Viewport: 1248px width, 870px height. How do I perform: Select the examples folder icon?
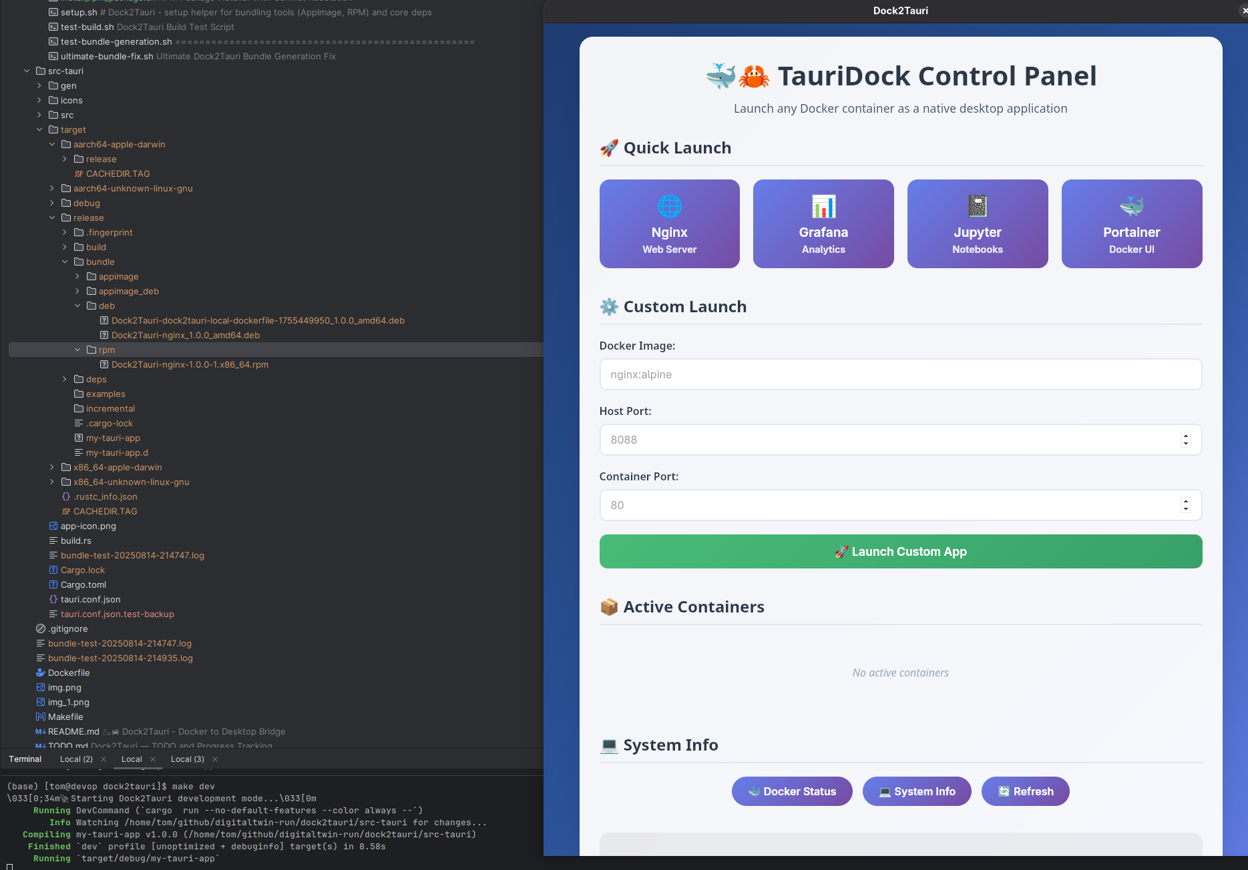coord(78,394)
